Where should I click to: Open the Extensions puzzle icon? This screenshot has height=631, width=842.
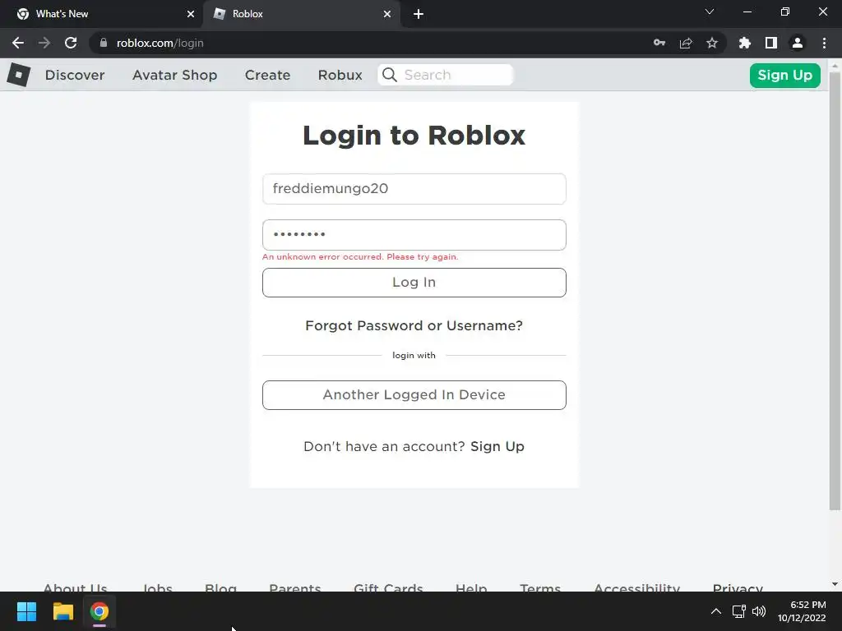[745, 43]
